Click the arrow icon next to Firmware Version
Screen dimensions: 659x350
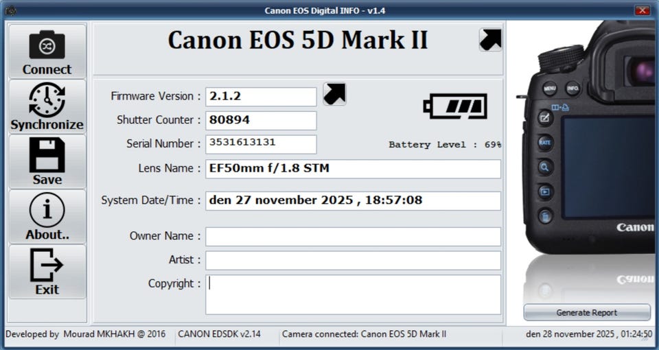tap(334, 94)
